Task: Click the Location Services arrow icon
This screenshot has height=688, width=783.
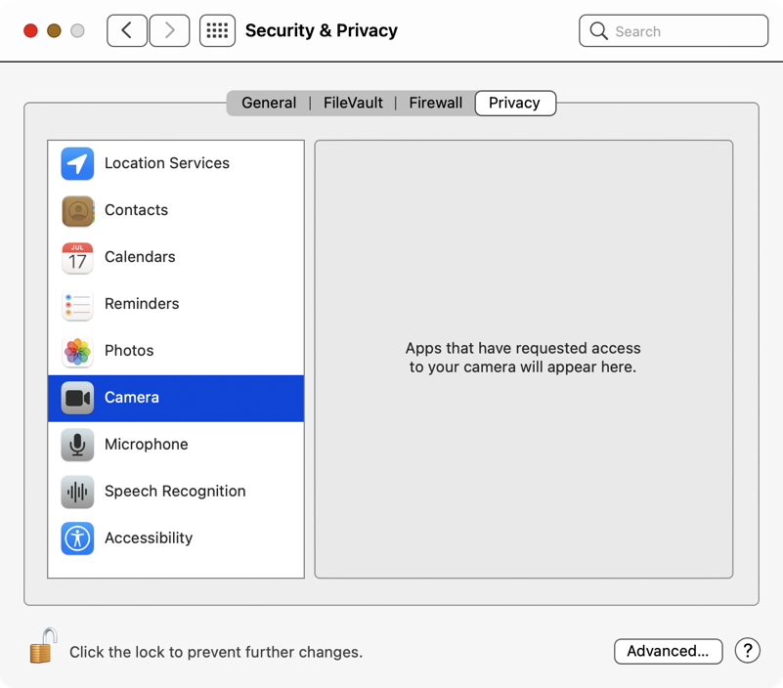Action: (77, 163)
